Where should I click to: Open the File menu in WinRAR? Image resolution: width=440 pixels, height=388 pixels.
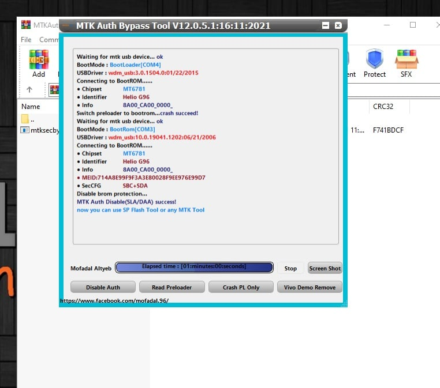[x=26, y=40]
